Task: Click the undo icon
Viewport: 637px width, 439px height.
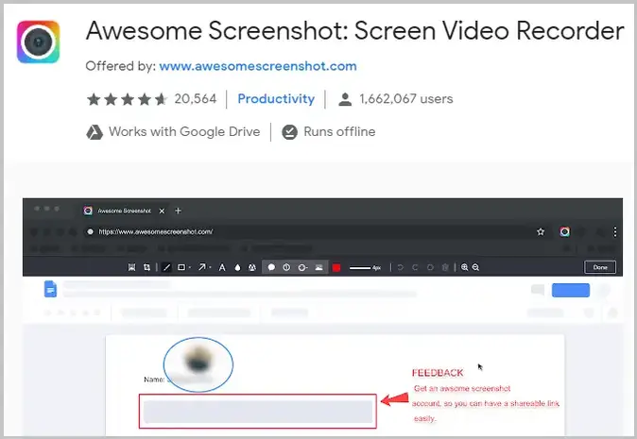Action: pos(400,267)
